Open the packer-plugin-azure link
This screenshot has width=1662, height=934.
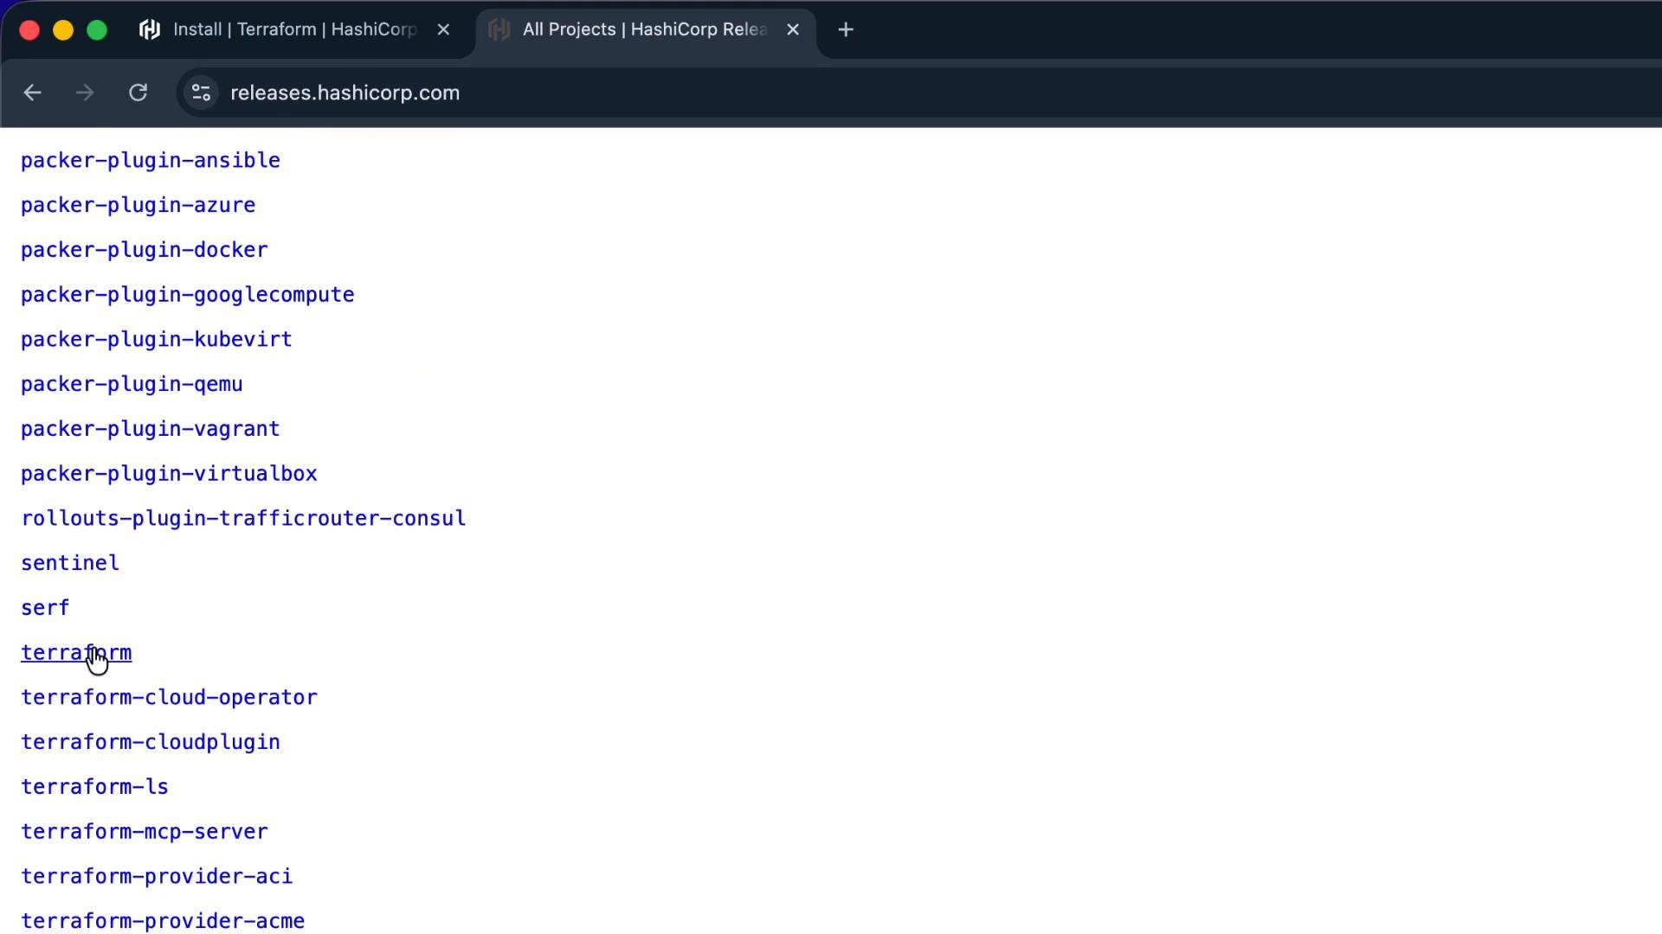tap(138, 205)
